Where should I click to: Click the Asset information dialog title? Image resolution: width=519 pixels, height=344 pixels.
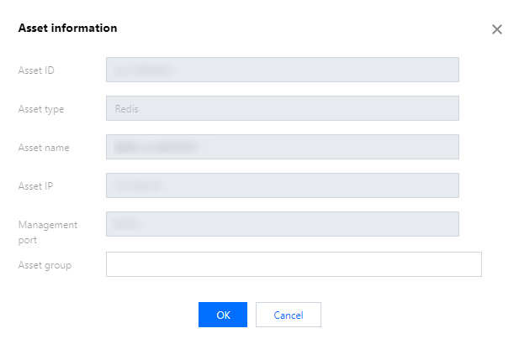67,28
